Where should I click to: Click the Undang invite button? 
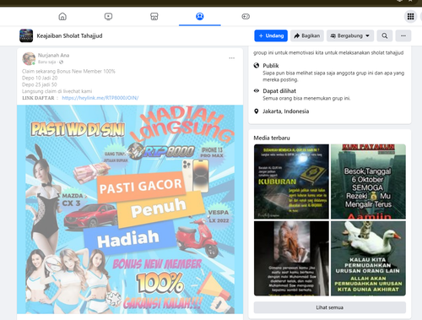(271, 35)
